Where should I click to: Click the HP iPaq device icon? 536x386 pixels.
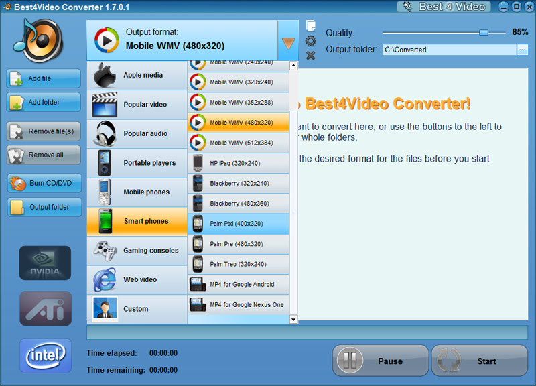point(198,163)
